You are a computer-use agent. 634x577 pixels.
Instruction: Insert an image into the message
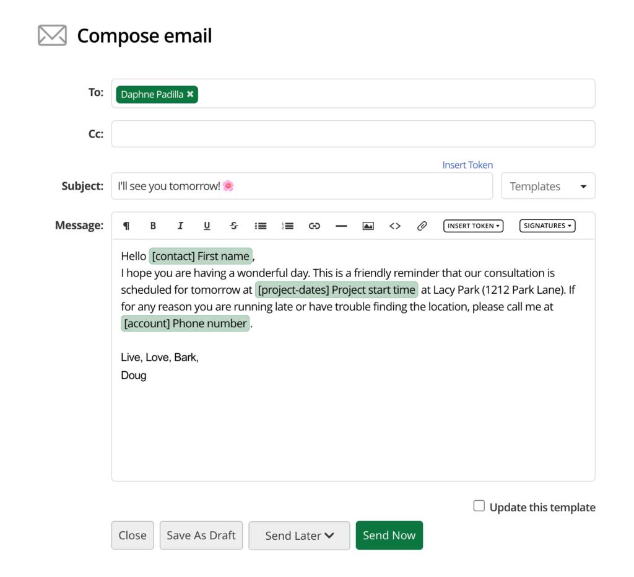pos(368,226)
